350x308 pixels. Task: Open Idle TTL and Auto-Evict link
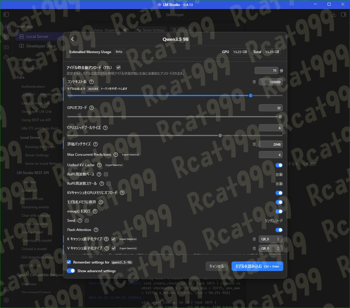point(40,128)
